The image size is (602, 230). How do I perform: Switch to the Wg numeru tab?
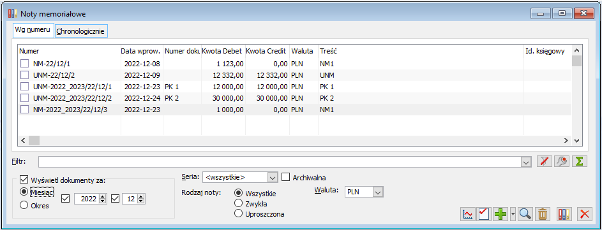(33, 31)
